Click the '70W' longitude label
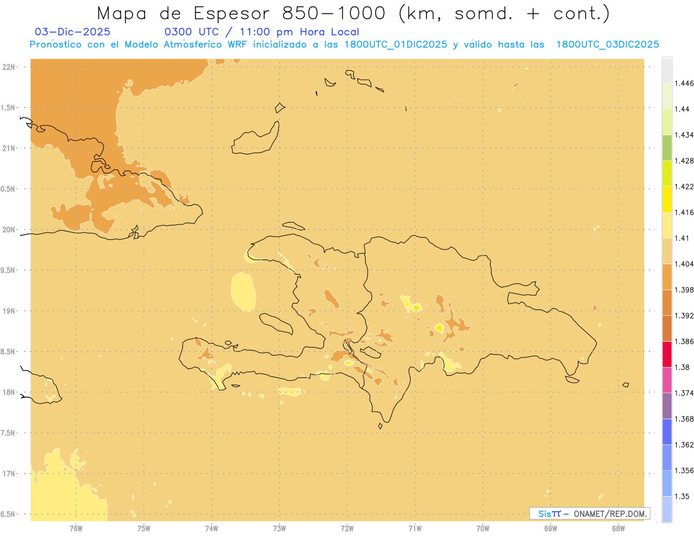The height and width of the screenshot is (536, 694). [483, 528]
